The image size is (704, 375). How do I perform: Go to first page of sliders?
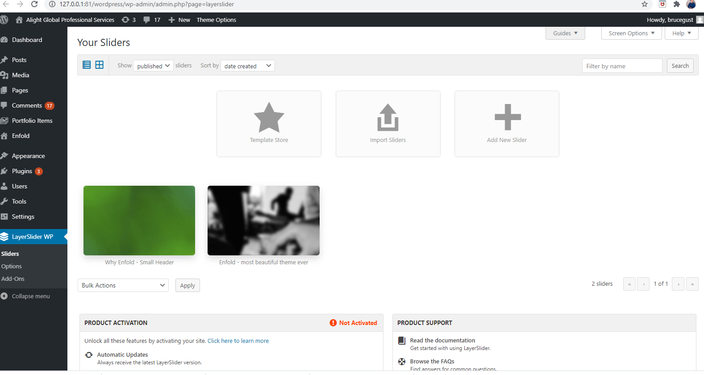tap(629, 284)
